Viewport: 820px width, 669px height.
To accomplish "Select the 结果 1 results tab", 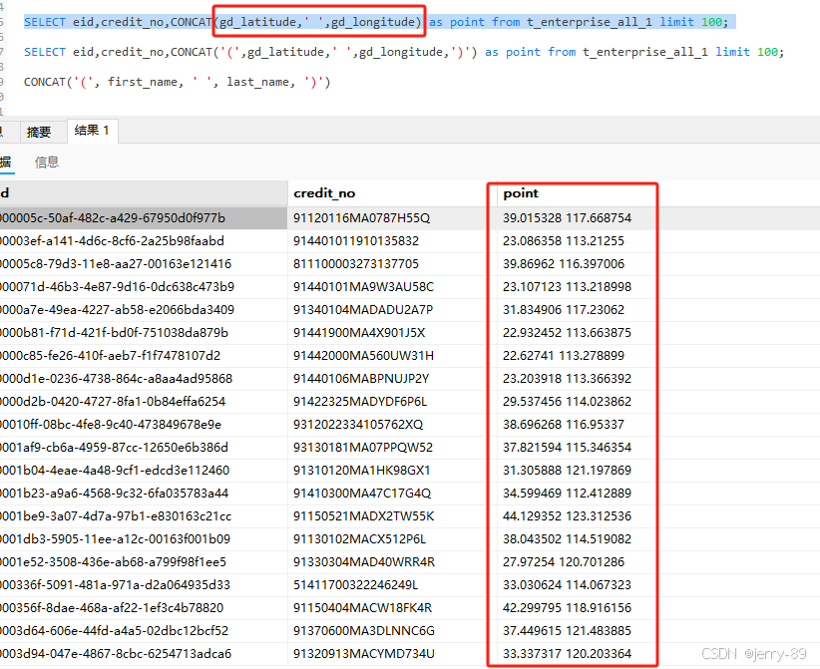I will click(93, 131).
